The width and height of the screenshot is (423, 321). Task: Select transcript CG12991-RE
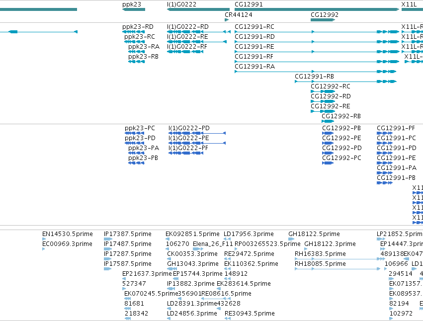point(317,52)
